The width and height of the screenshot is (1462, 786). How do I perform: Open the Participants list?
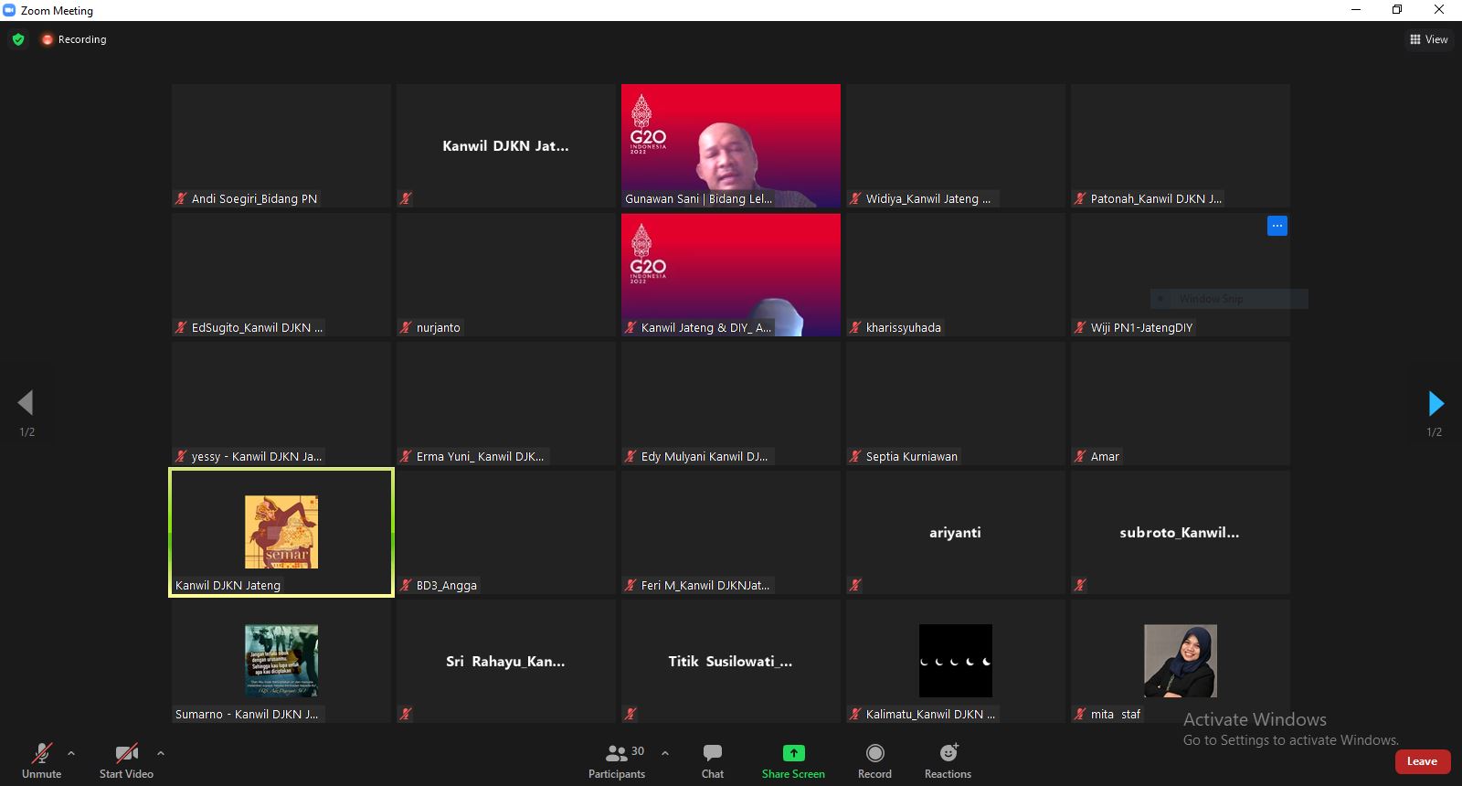coord(617,760)
